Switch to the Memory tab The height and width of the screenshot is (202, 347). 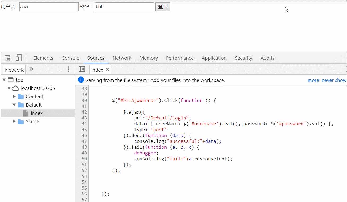pos(149,58)
